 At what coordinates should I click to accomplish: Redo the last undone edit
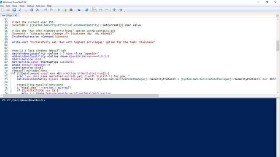pos(52,10)
